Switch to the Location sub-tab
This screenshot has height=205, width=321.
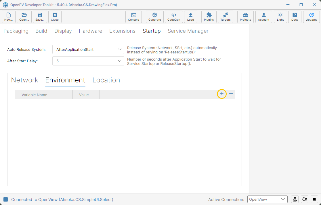[106, 80]
